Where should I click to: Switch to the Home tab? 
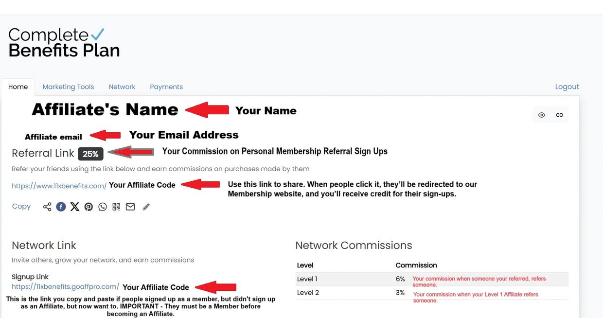[18, 87]
